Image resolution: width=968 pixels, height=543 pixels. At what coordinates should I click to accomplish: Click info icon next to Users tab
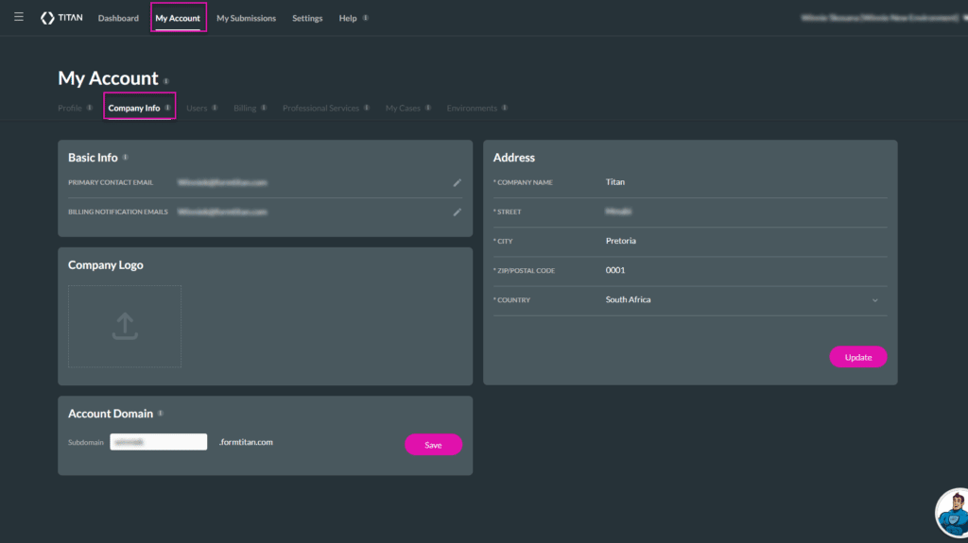(215, 108)
